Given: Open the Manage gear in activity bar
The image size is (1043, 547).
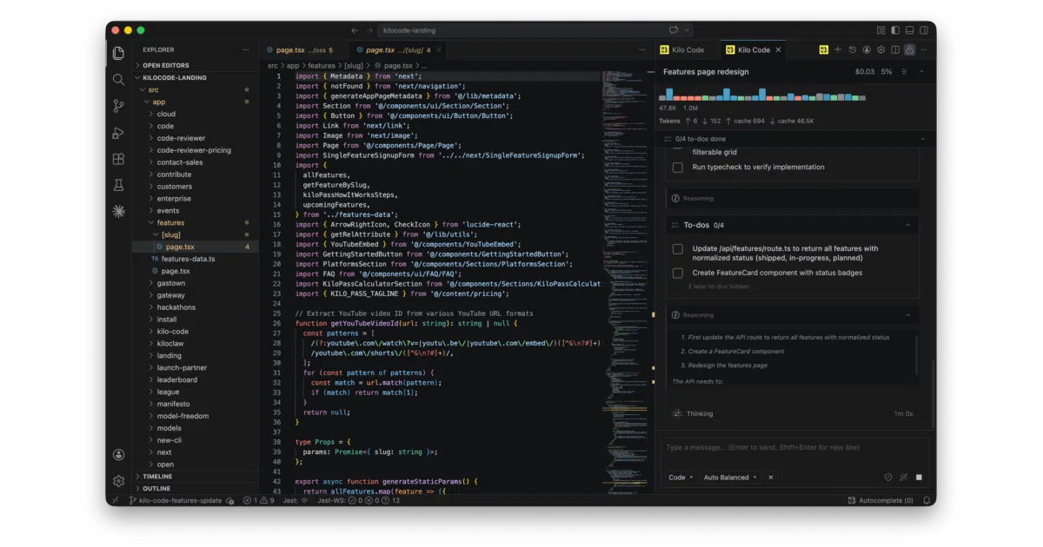Looking at the screenshot, I should [x=118, y=480].
